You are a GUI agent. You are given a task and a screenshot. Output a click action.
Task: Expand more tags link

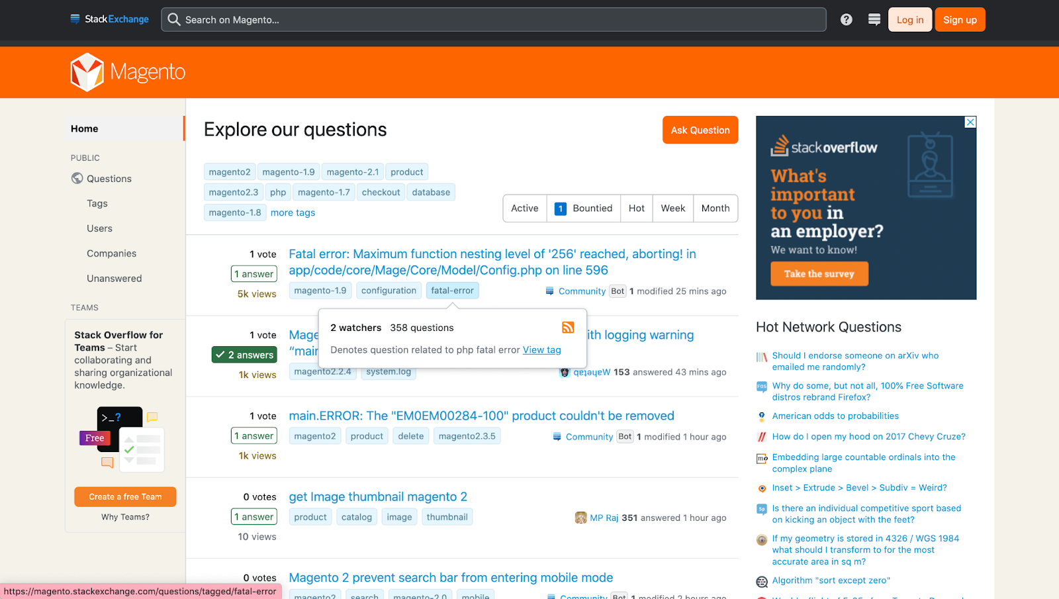293,213
